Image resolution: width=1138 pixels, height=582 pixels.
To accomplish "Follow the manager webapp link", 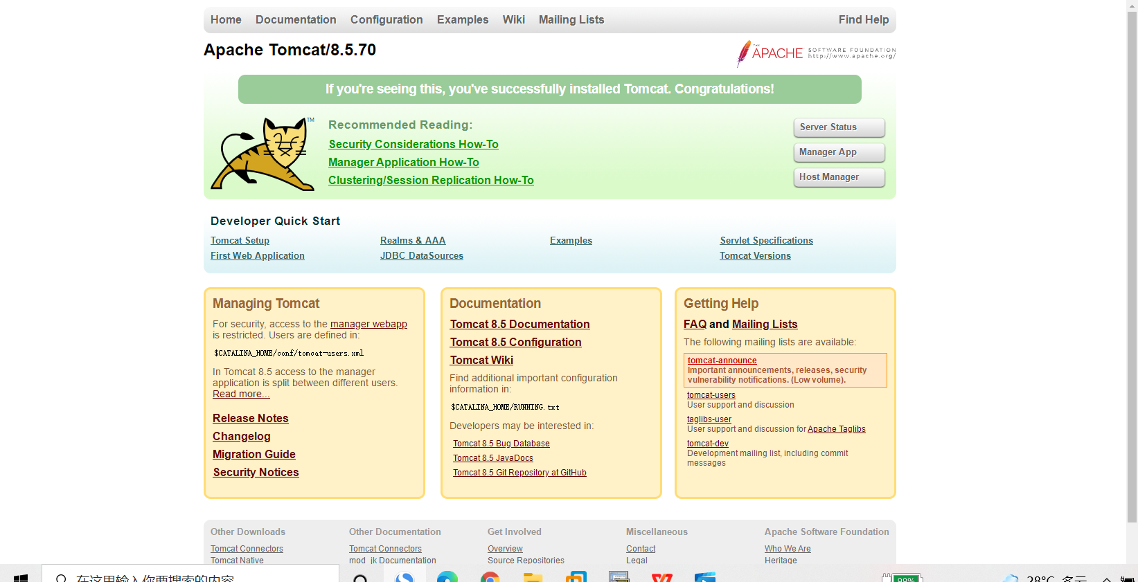I will [x=368, y=324].
